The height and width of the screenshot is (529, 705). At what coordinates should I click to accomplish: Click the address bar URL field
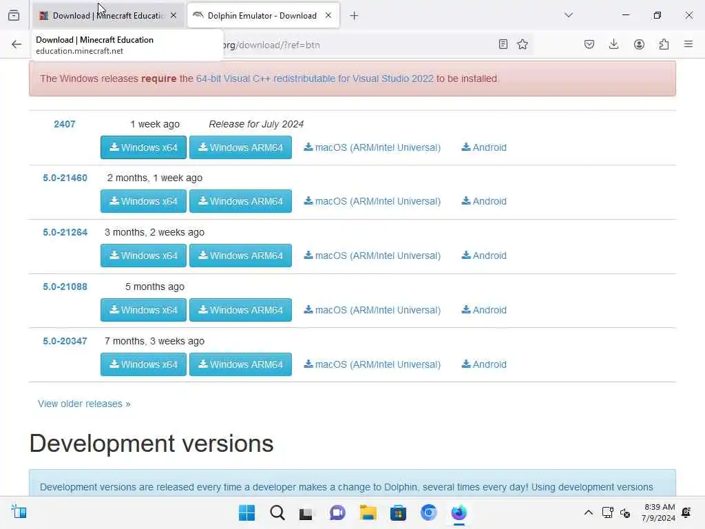point(355,45)
